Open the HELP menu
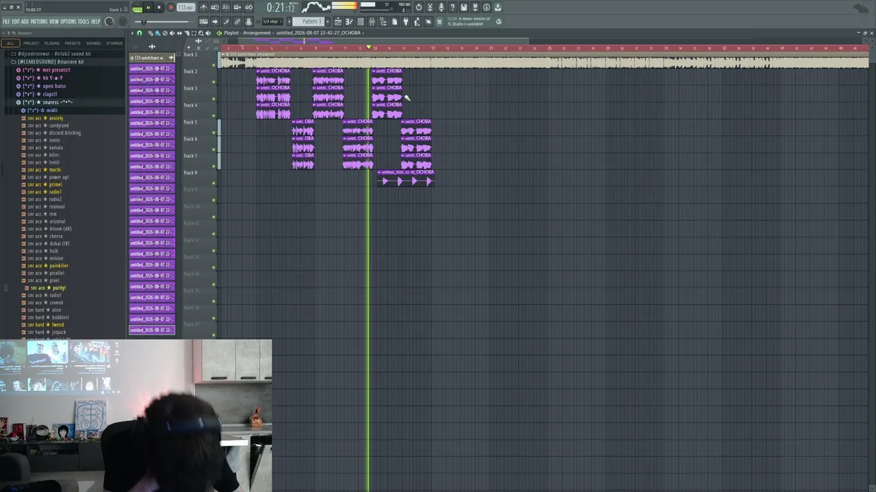Image resolution: width=876 pixels, height=492 pixels. 96,22
